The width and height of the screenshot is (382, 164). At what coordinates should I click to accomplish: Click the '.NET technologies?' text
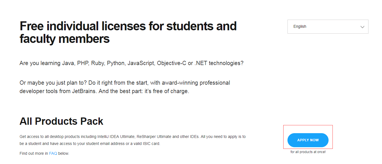pyautogui.click(x=219, y=63)
